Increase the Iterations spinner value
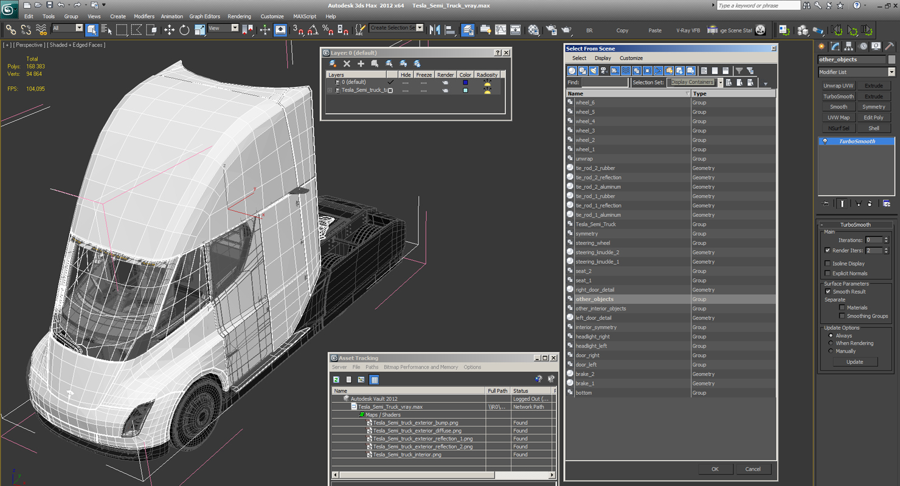Image resolution: width=900 pixels, height=486 pixels. tap(886, 238)
